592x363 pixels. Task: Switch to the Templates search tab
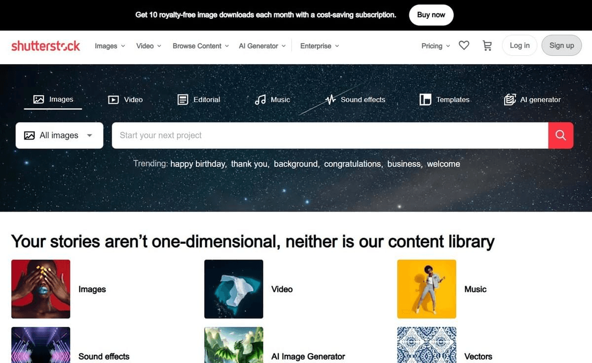pos(444,100)
